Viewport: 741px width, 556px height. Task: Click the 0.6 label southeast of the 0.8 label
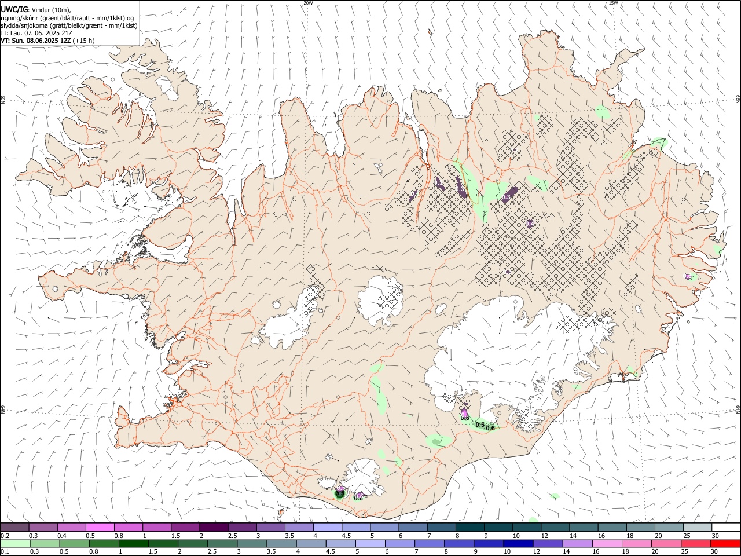pos(490,429)
